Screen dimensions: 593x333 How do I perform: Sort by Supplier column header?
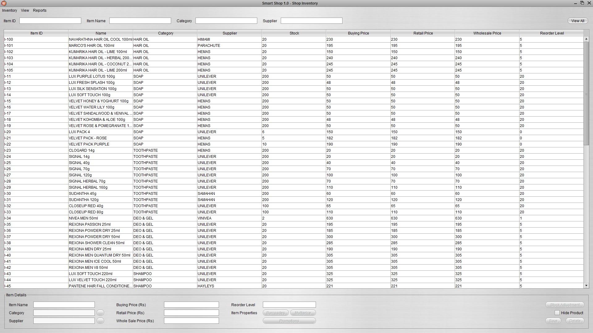(229, 33)
